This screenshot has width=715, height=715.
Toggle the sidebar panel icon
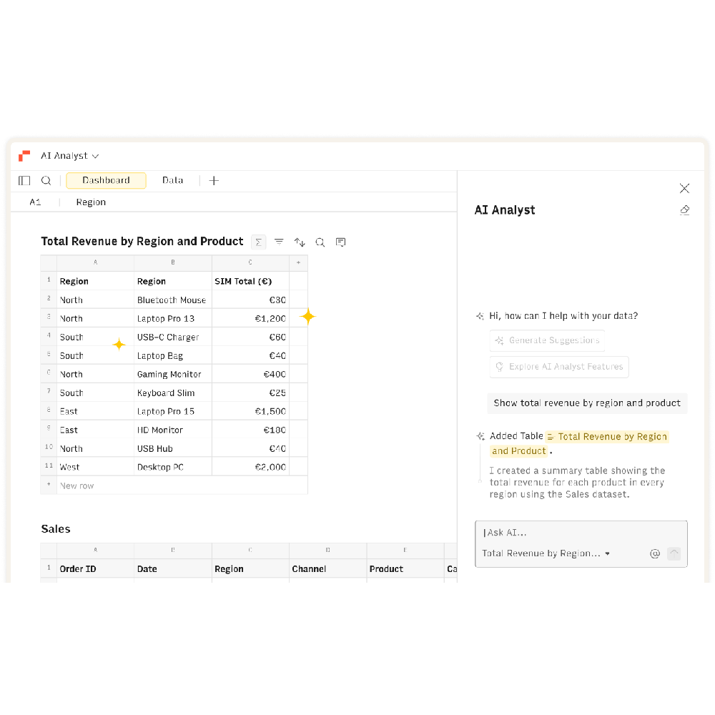[x=24, y=181]
